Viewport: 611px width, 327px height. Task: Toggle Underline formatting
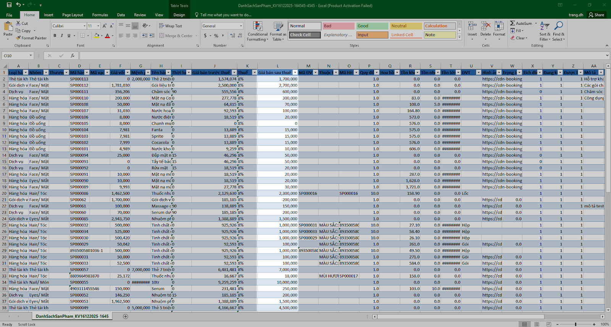point(69,35)
